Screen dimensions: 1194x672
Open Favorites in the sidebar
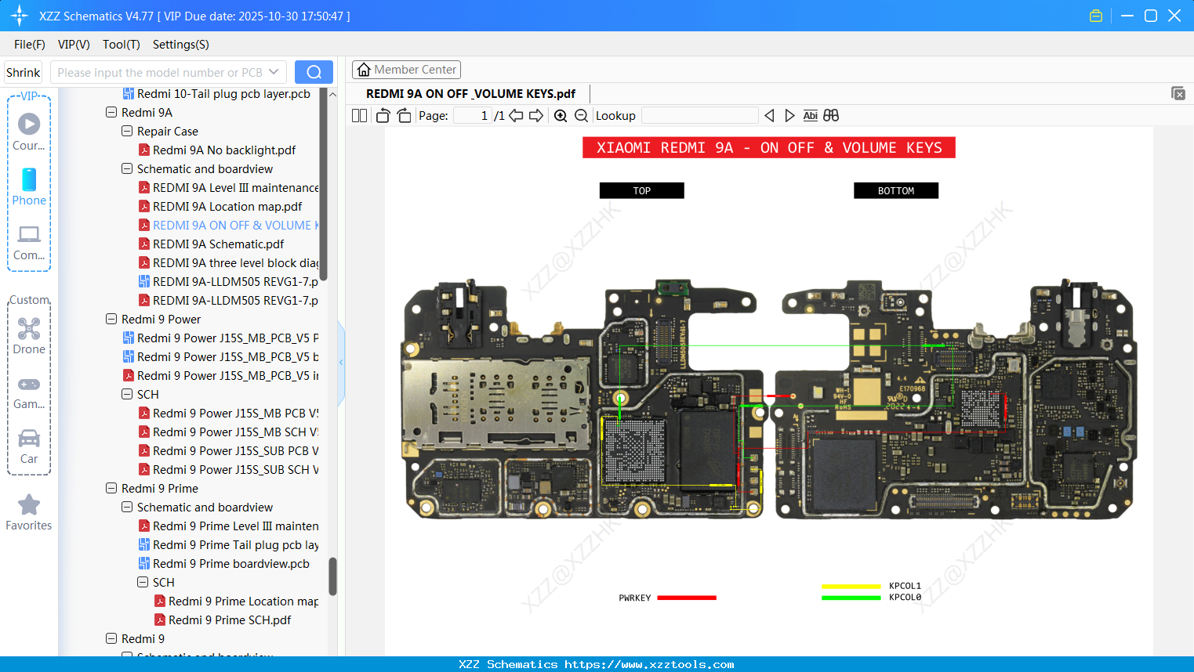coord(29,513)
